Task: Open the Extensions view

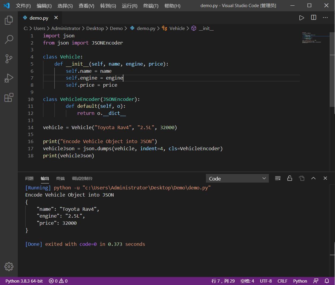Action: pyautogui.click(x=9, y=98)
